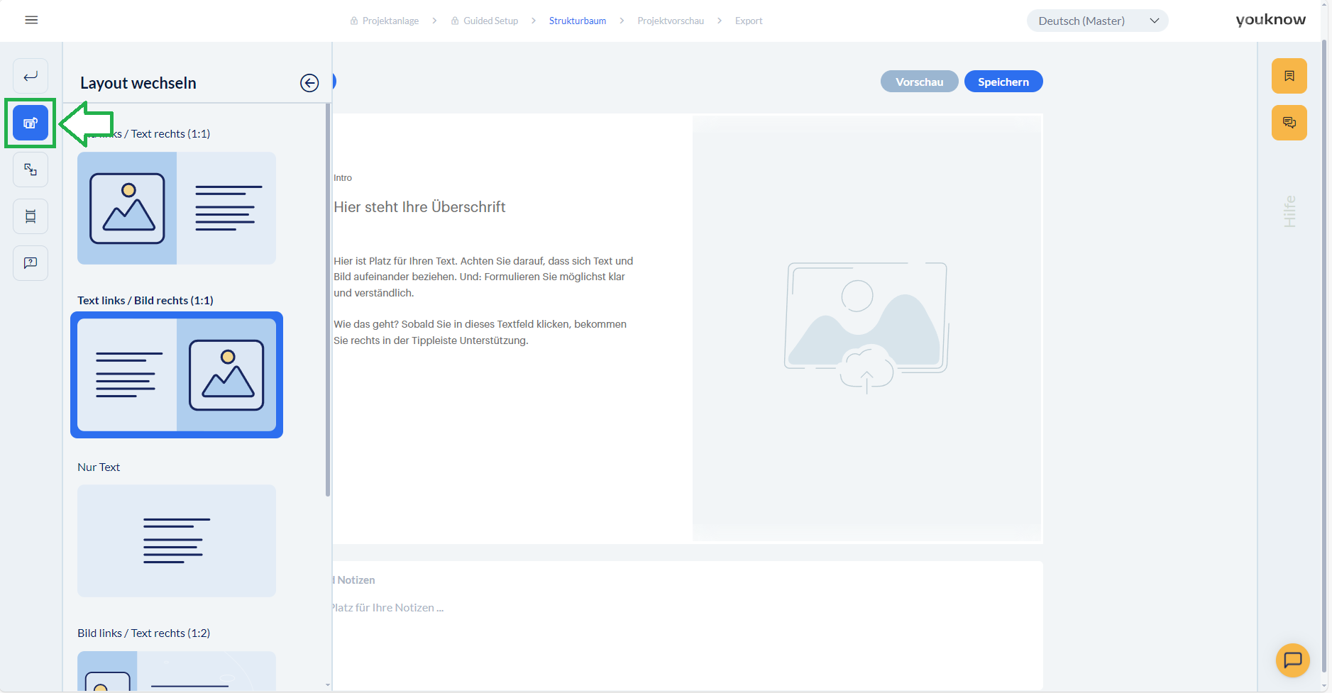Click the youknow logo
The width and height of the screenshot is (1332, 693).
(1270, 20)
